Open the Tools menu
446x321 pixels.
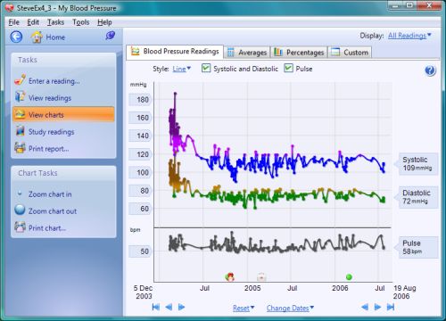[81, 22]
